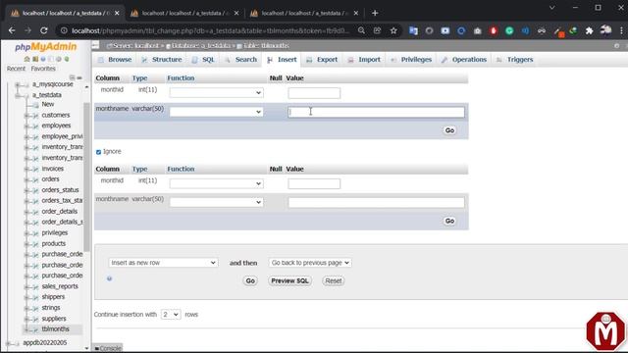Open Function dropdown for second monthid row

pos(216,183)
